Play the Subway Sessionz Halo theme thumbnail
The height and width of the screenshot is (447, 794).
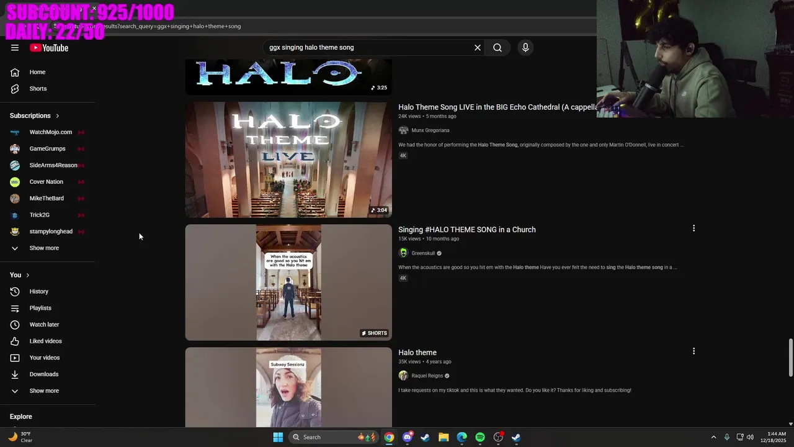coord(288,387)
